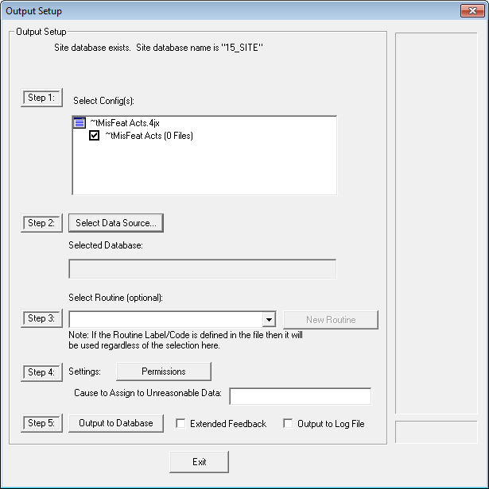Close the Output Setup window
The image size is (489, 489).
pos(470,11)
